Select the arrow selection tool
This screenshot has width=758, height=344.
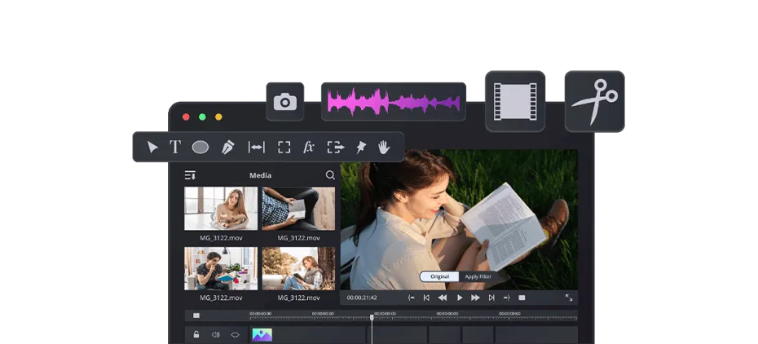152,148
